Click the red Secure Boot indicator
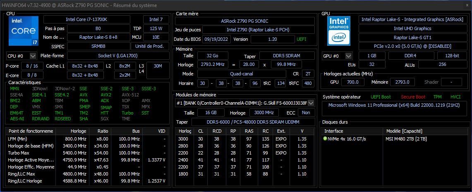This screenshot has width=472, height=192. 412,97
